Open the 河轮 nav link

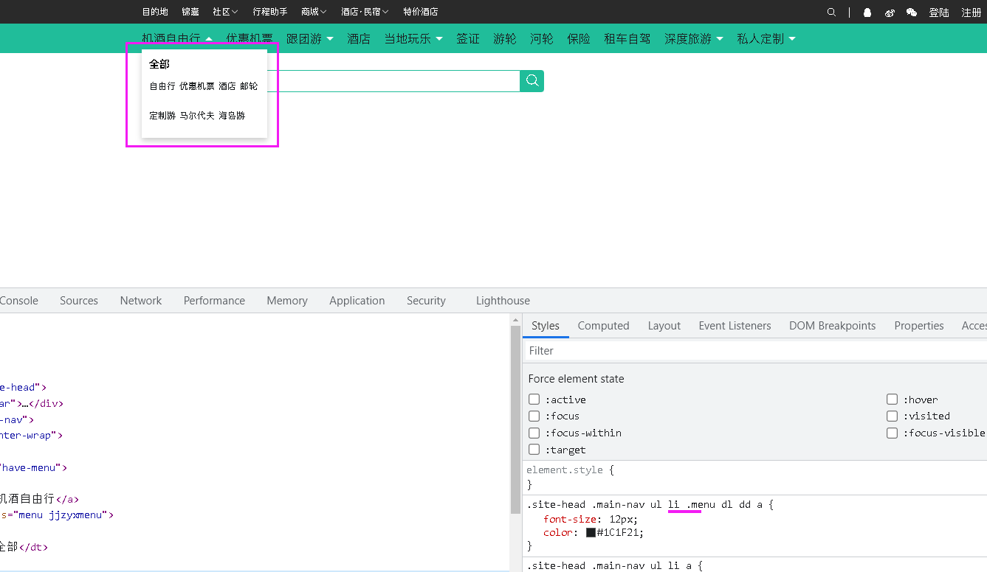[542, 39]
